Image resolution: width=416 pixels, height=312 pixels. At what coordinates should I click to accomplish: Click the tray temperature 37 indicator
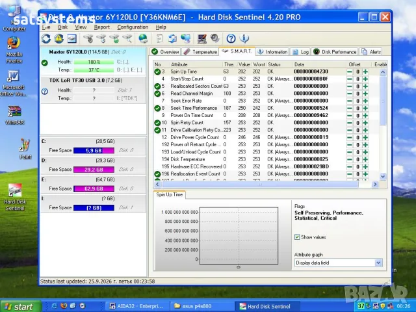pos(361,306)
